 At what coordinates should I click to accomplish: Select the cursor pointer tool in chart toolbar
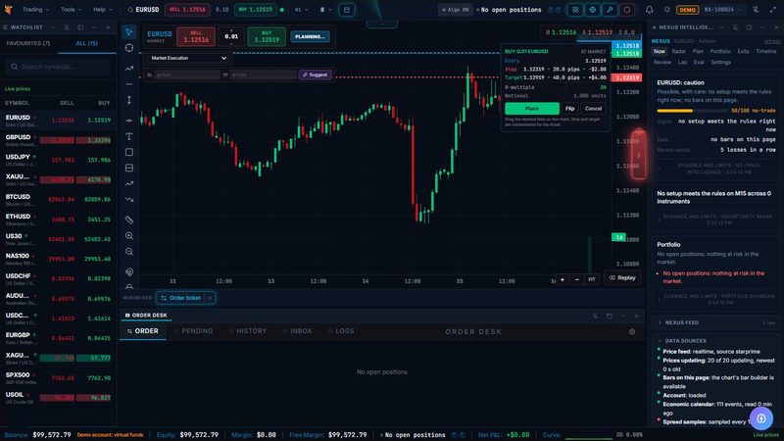click(129, 32)
